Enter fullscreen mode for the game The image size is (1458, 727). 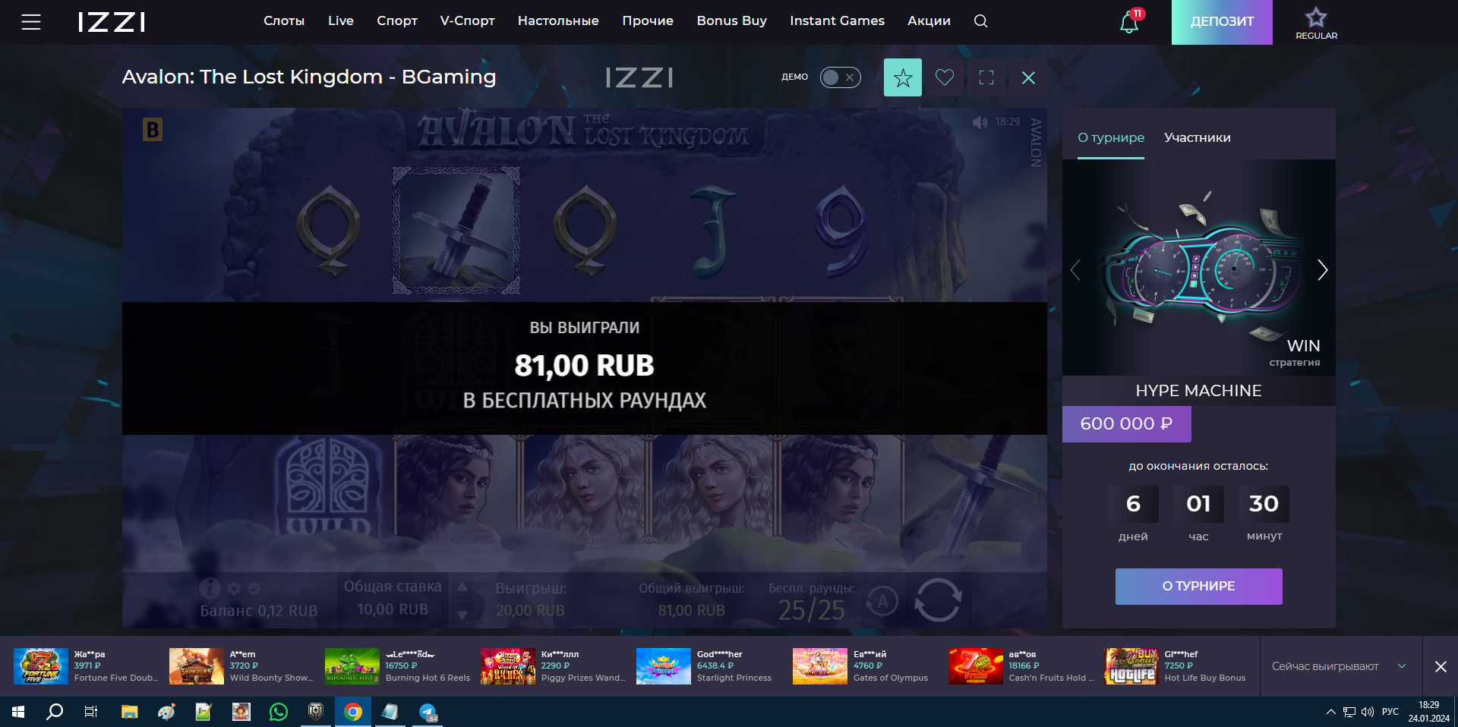point(986,77)
